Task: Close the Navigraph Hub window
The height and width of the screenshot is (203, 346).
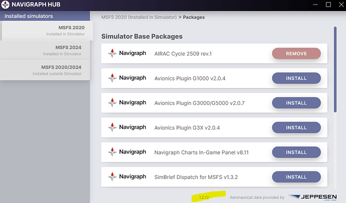Action: point(341,4)
